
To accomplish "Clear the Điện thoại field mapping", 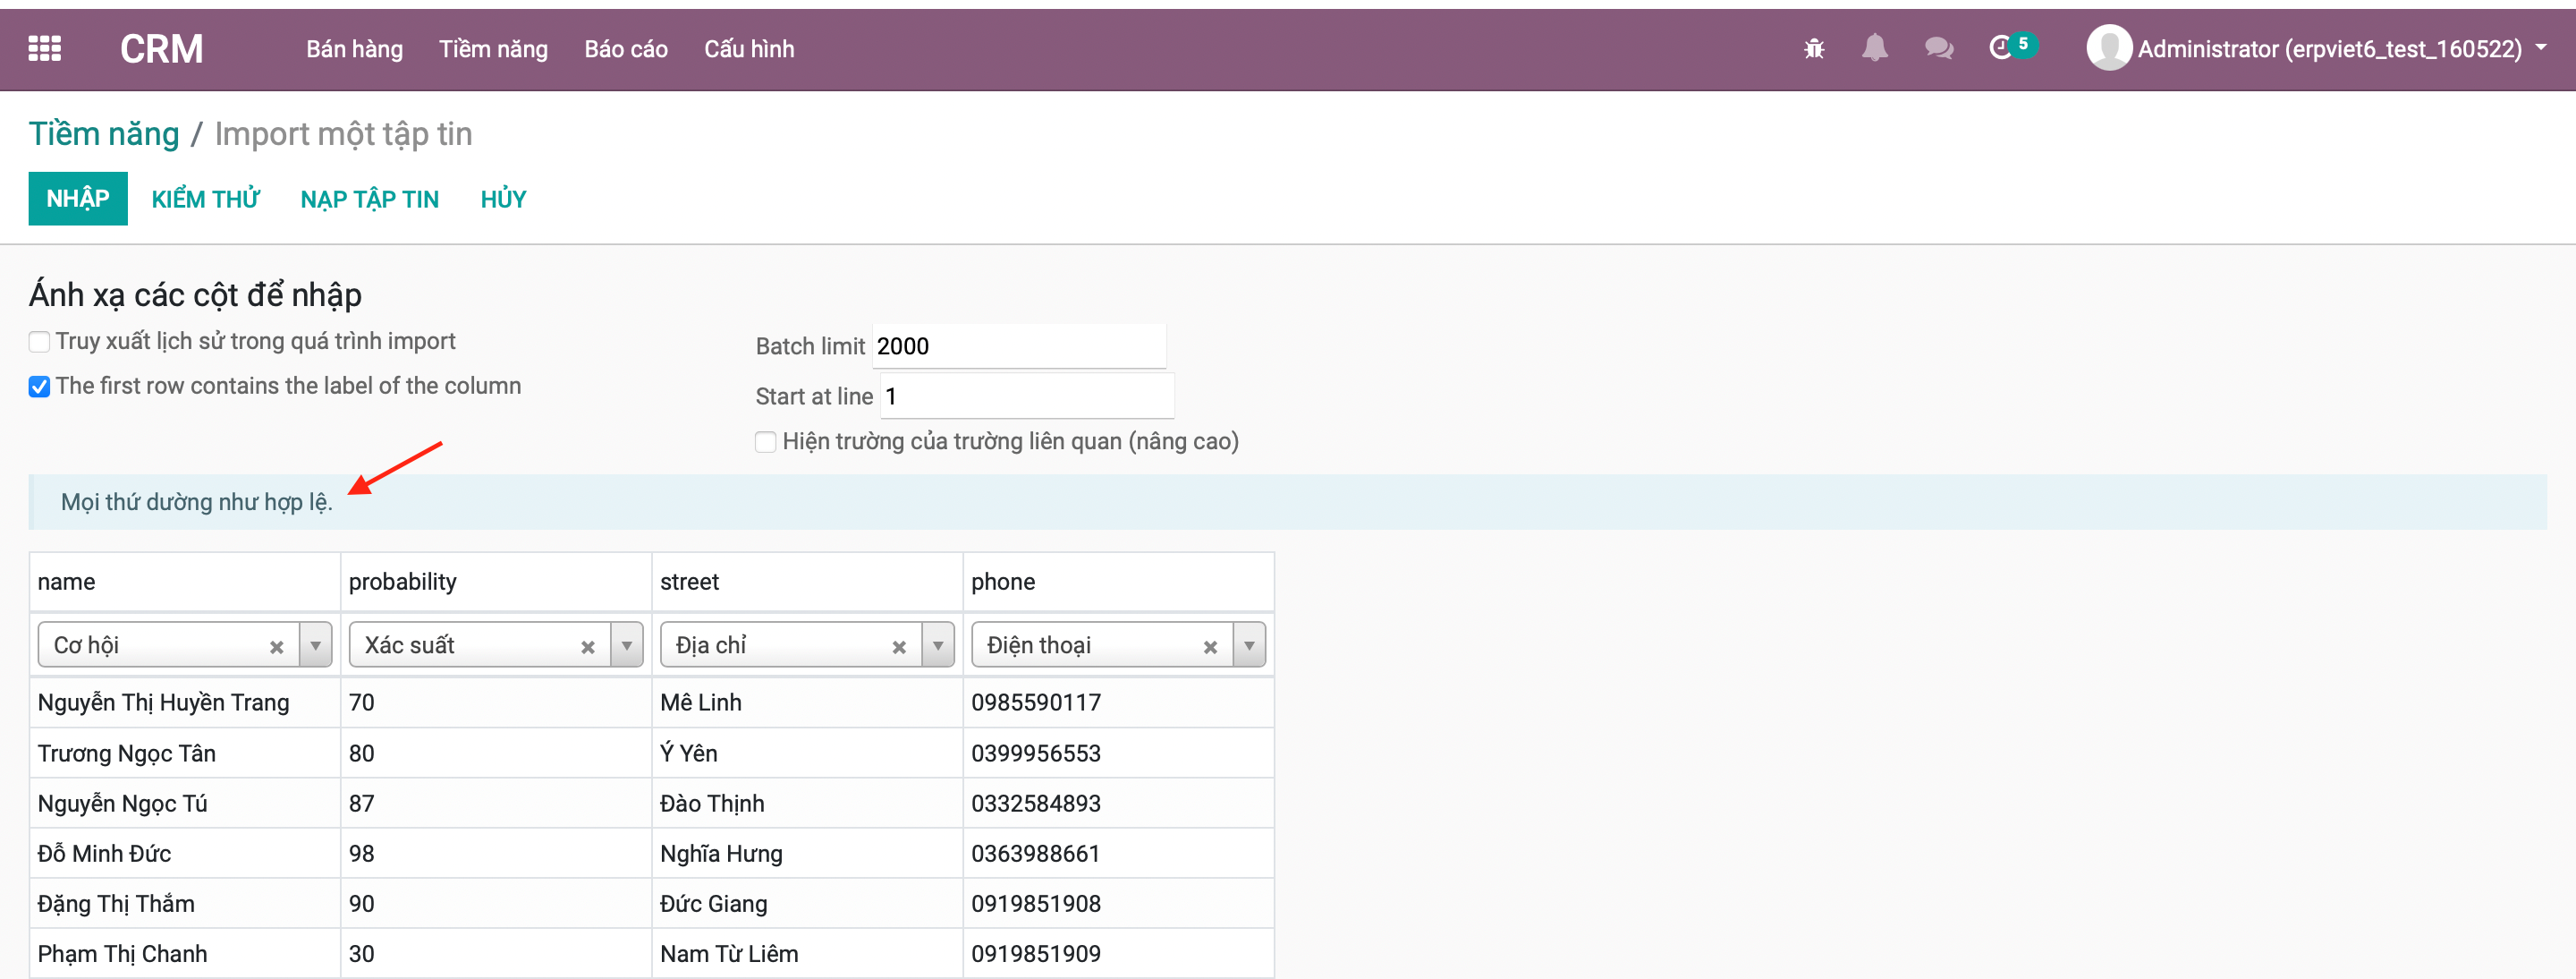I will click(1210, 647).
